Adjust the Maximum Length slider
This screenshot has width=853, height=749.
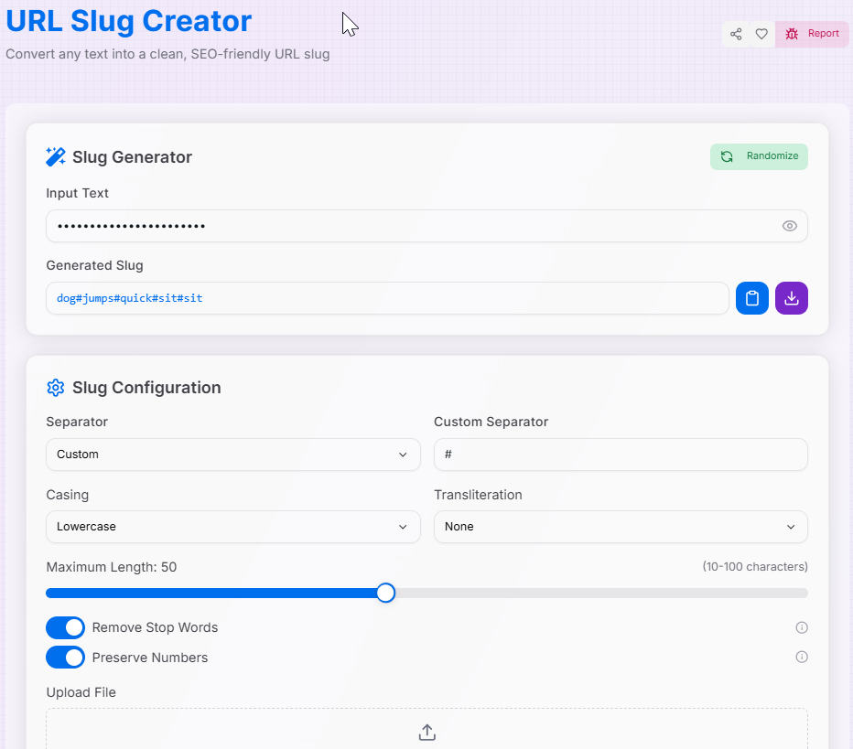385,593
